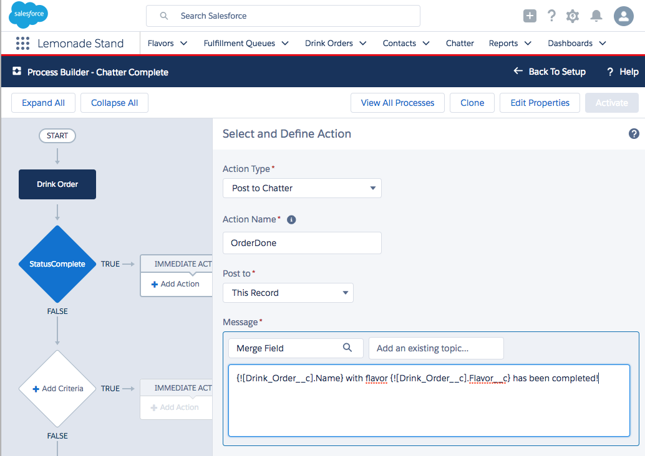Click the View All Processes button
Image resolution: width=645 pixels, height=456 pixels.
(397, 103)
